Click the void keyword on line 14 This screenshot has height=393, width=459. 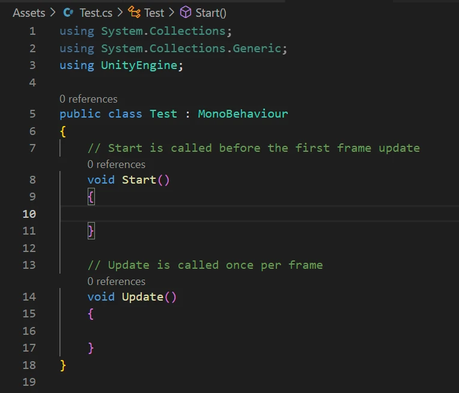(x=101, y=297)
